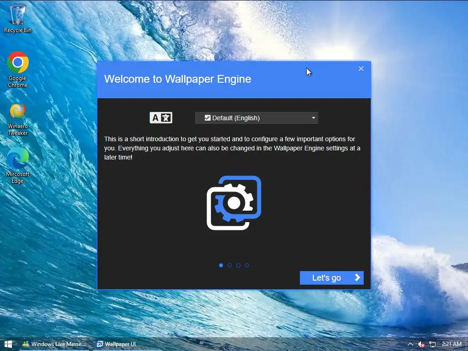Jump to the second page indicator dot
The image size is (468, 351).
point(229,266)
